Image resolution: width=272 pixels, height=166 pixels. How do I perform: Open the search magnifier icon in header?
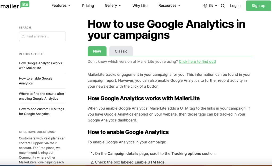pos(223,6)
